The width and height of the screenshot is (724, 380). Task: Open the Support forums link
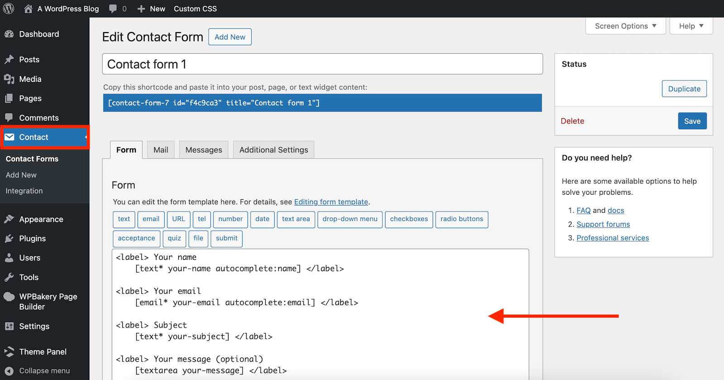(x=603, y=225)
